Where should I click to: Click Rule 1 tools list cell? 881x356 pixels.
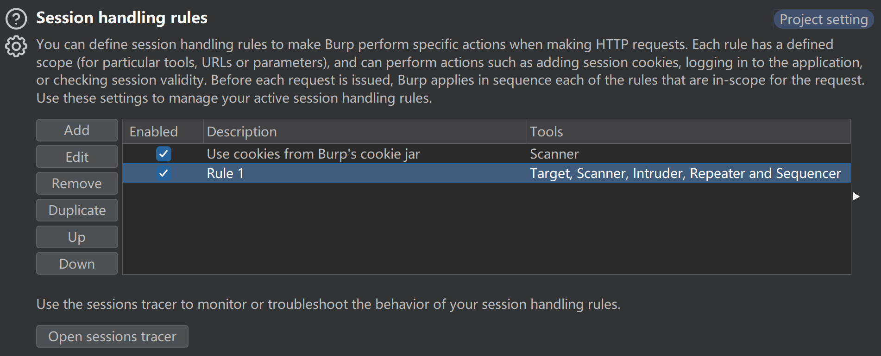tap(685, 173)
